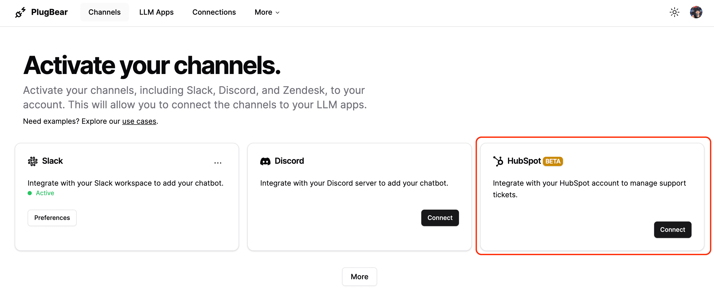Open the Slack card three-dot menu
The height and width of the screenshot is (296, 714).
coord(218,163)
